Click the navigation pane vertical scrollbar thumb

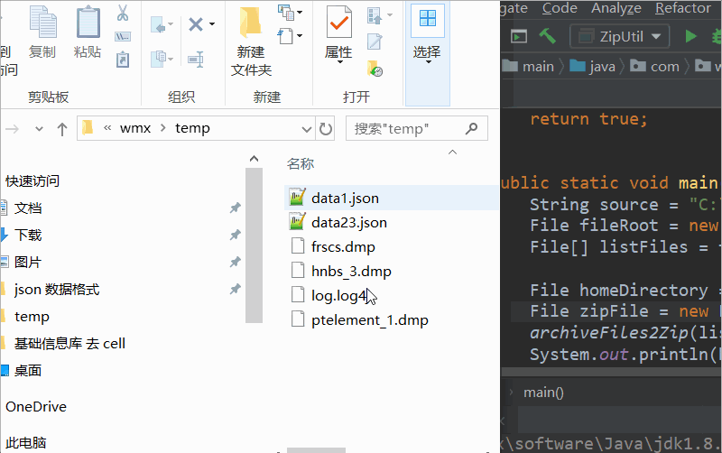254,245
